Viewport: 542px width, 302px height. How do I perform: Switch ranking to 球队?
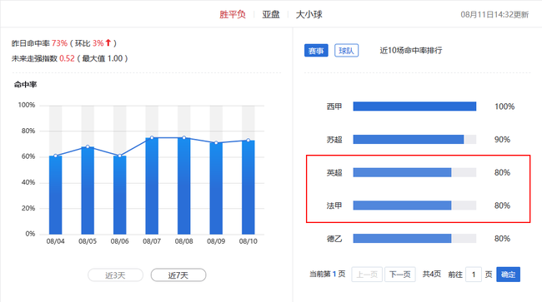(346, 51)
